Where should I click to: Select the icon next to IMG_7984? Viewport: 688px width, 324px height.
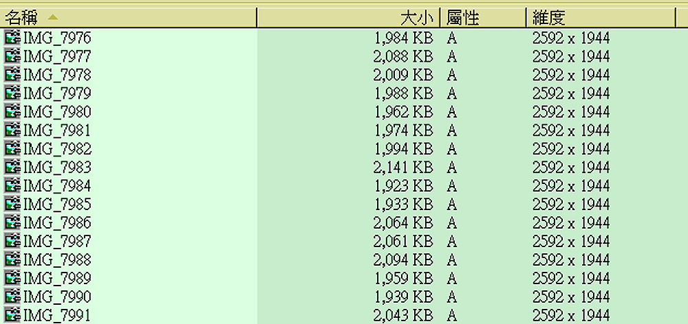point(12,186)
